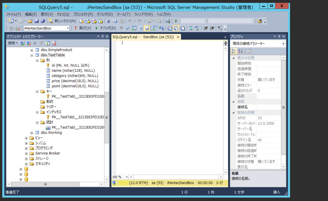Collapse the 接続の詳細 property group
The width and height of the screenshot is (328, 201).
[233, 112]
